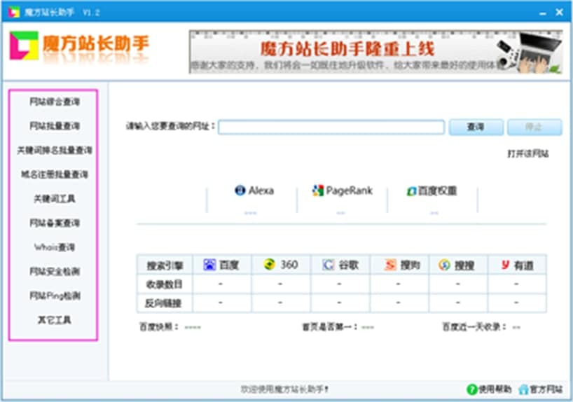Click the green question mark help icon
Screen dimensions: 573x402
click(x=471, y=389)
